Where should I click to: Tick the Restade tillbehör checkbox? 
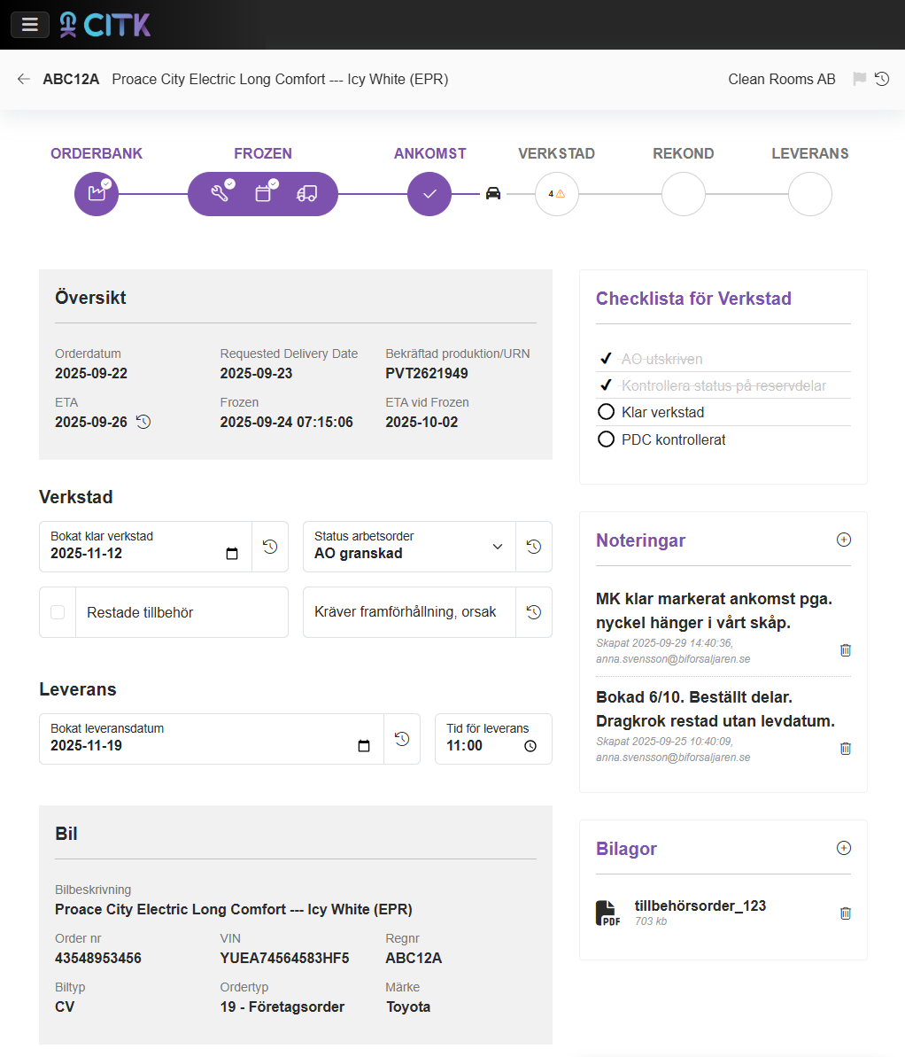point(58,612)
